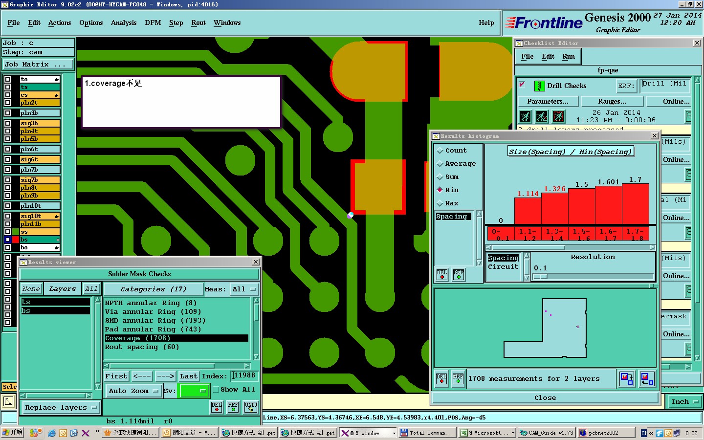This screenshot has width=704, height=440.
Task: Click the second run icon under Drill Checks
Action: click(542, 116)
